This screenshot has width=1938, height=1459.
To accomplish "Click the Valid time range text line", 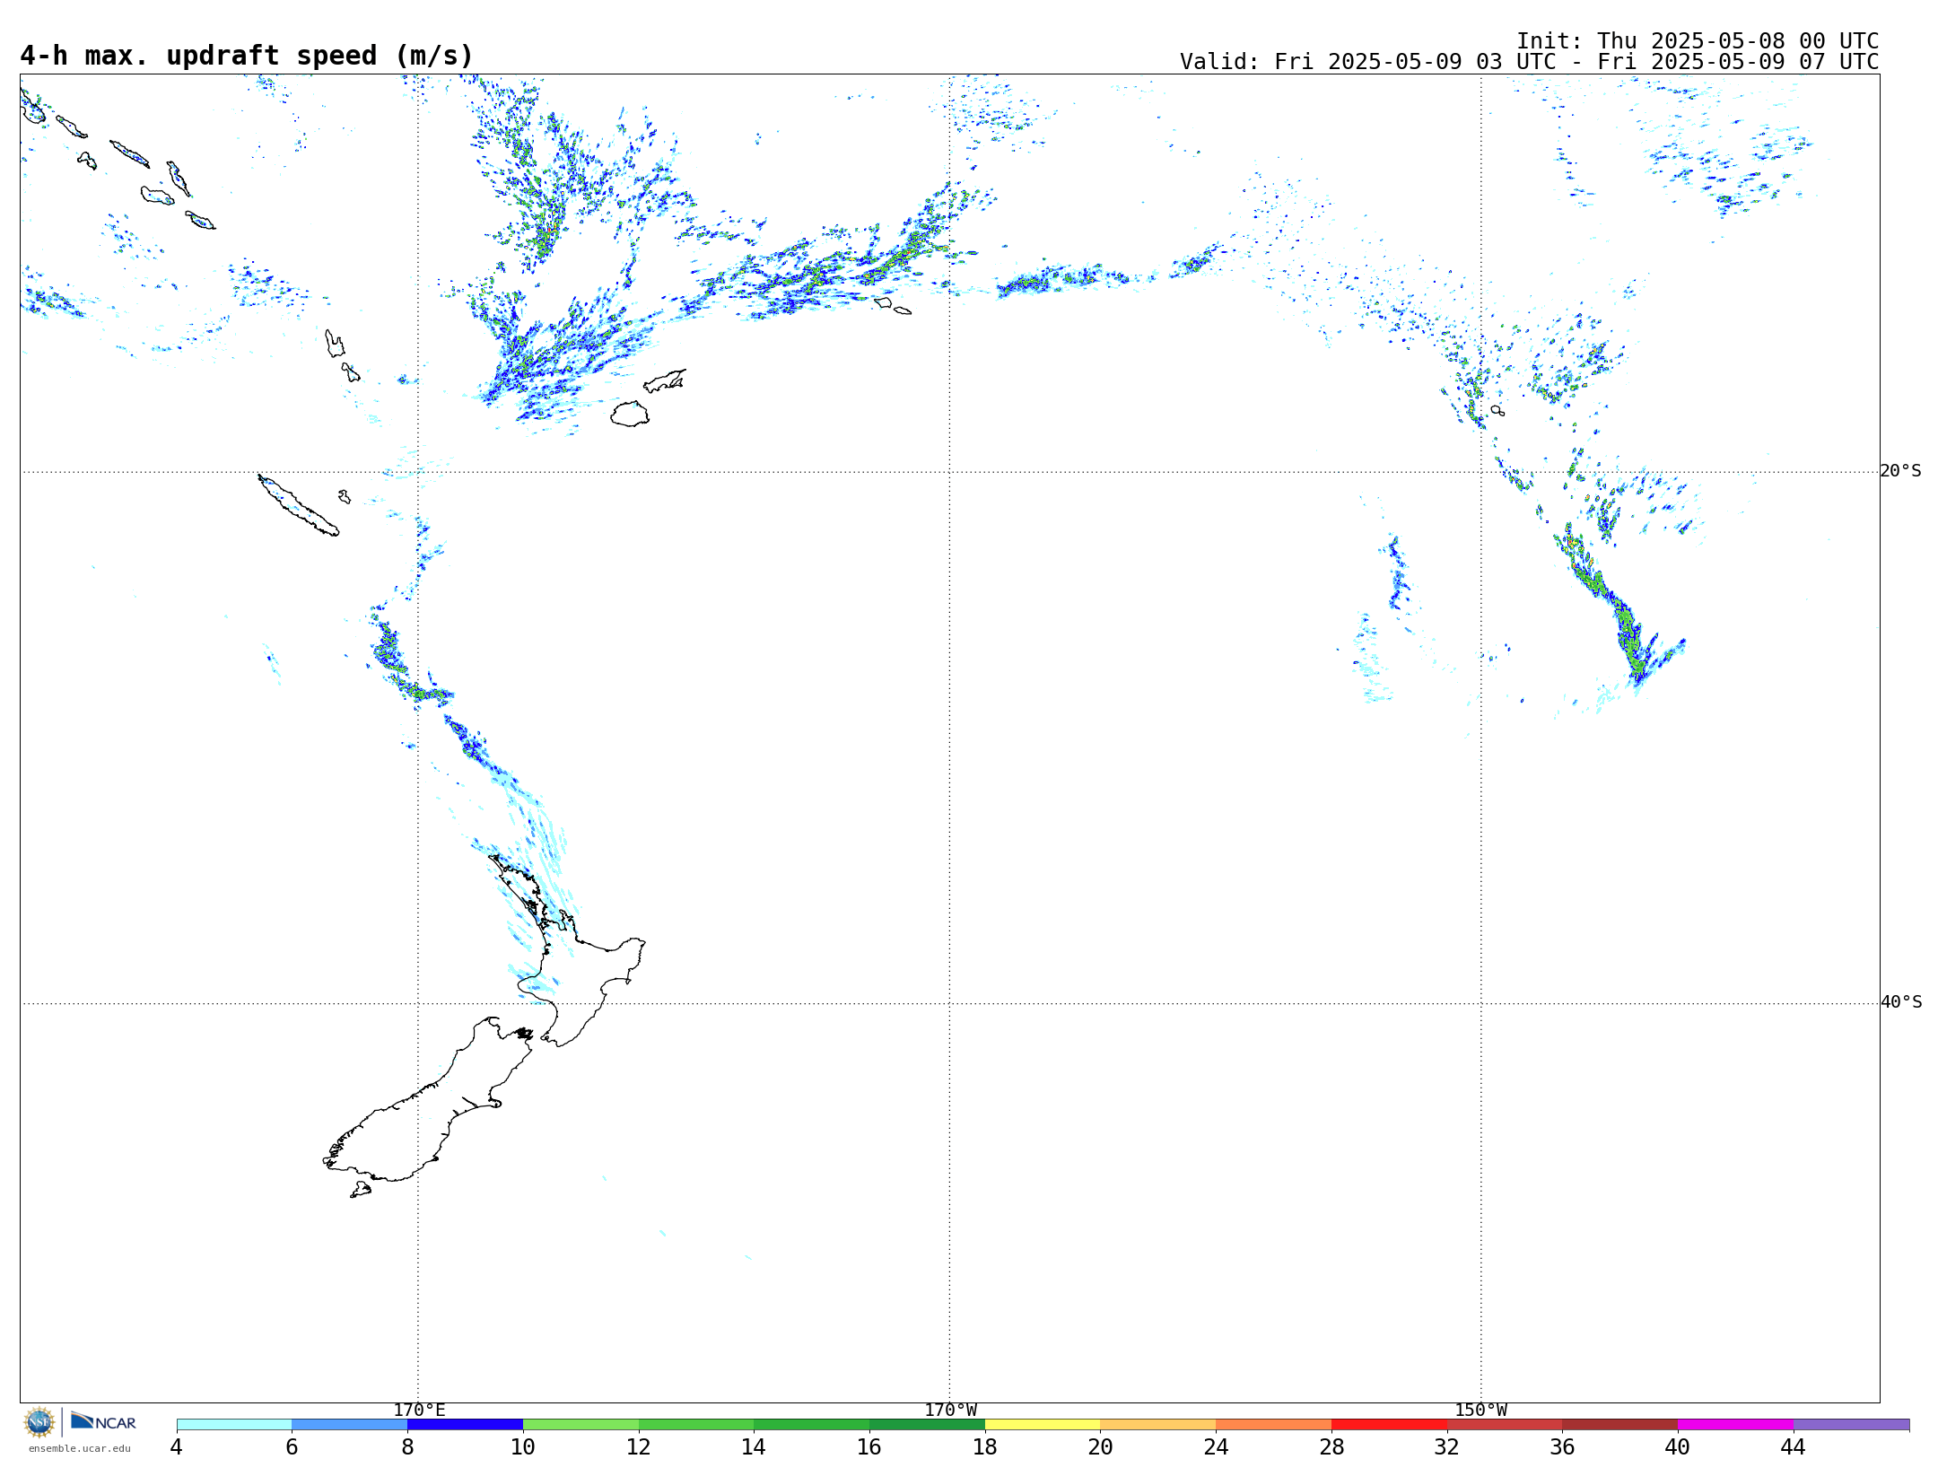I will tap(1529, 62).
